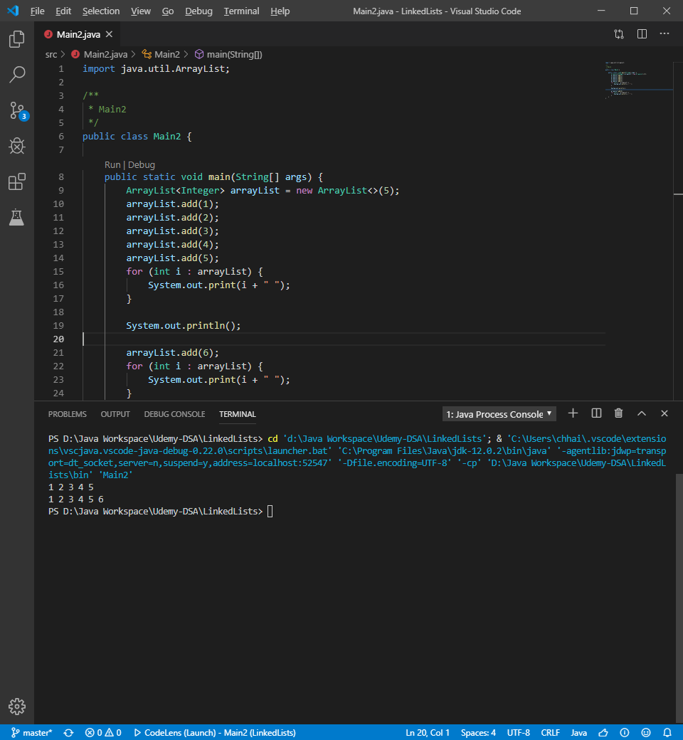Open the Search view icon
Image resolution: width=683 pixels, height=740 pixels.
(17, 75)
